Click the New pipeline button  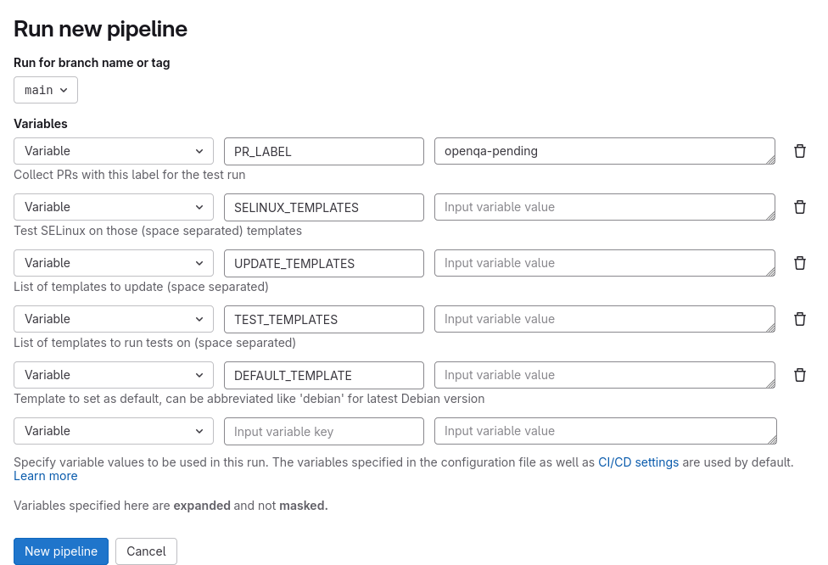click(61, 551)
